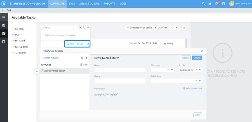The height and width of the screenshot is (122, 252).
Task: Open Service Queues menu tab
Action: pyautogui.click(x=89, y=4)
